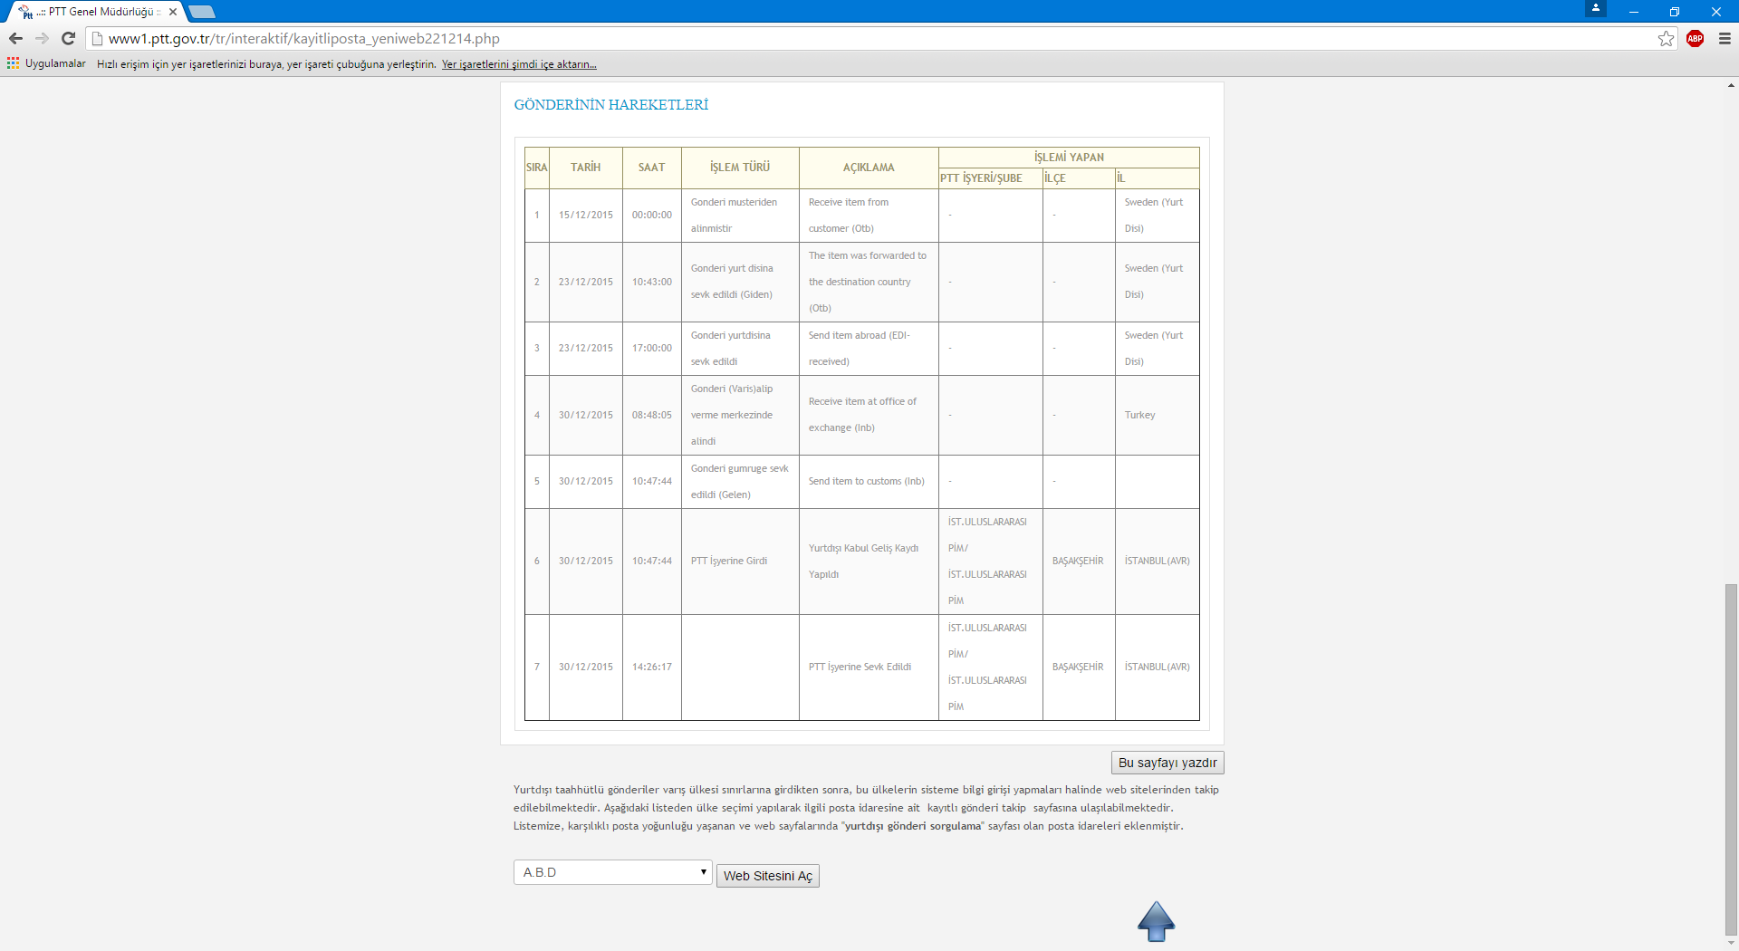Click 'Gonderi yurtdisina sevk edildi' cell
The height and width of the screenshot is (951, 1739).
tap(740, 349)
